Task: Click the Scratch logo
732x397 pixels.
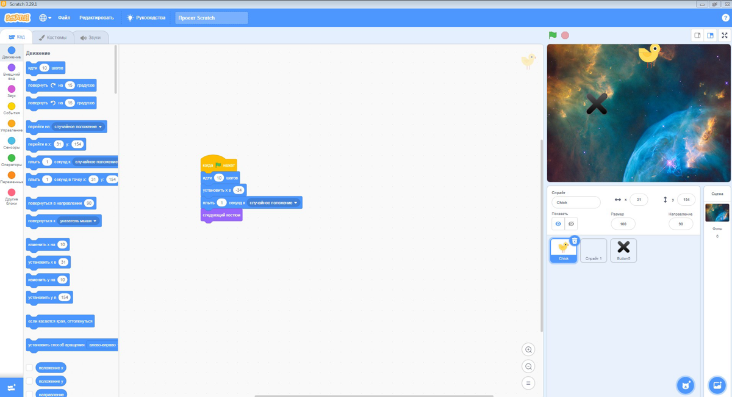Action: (17, 18)
